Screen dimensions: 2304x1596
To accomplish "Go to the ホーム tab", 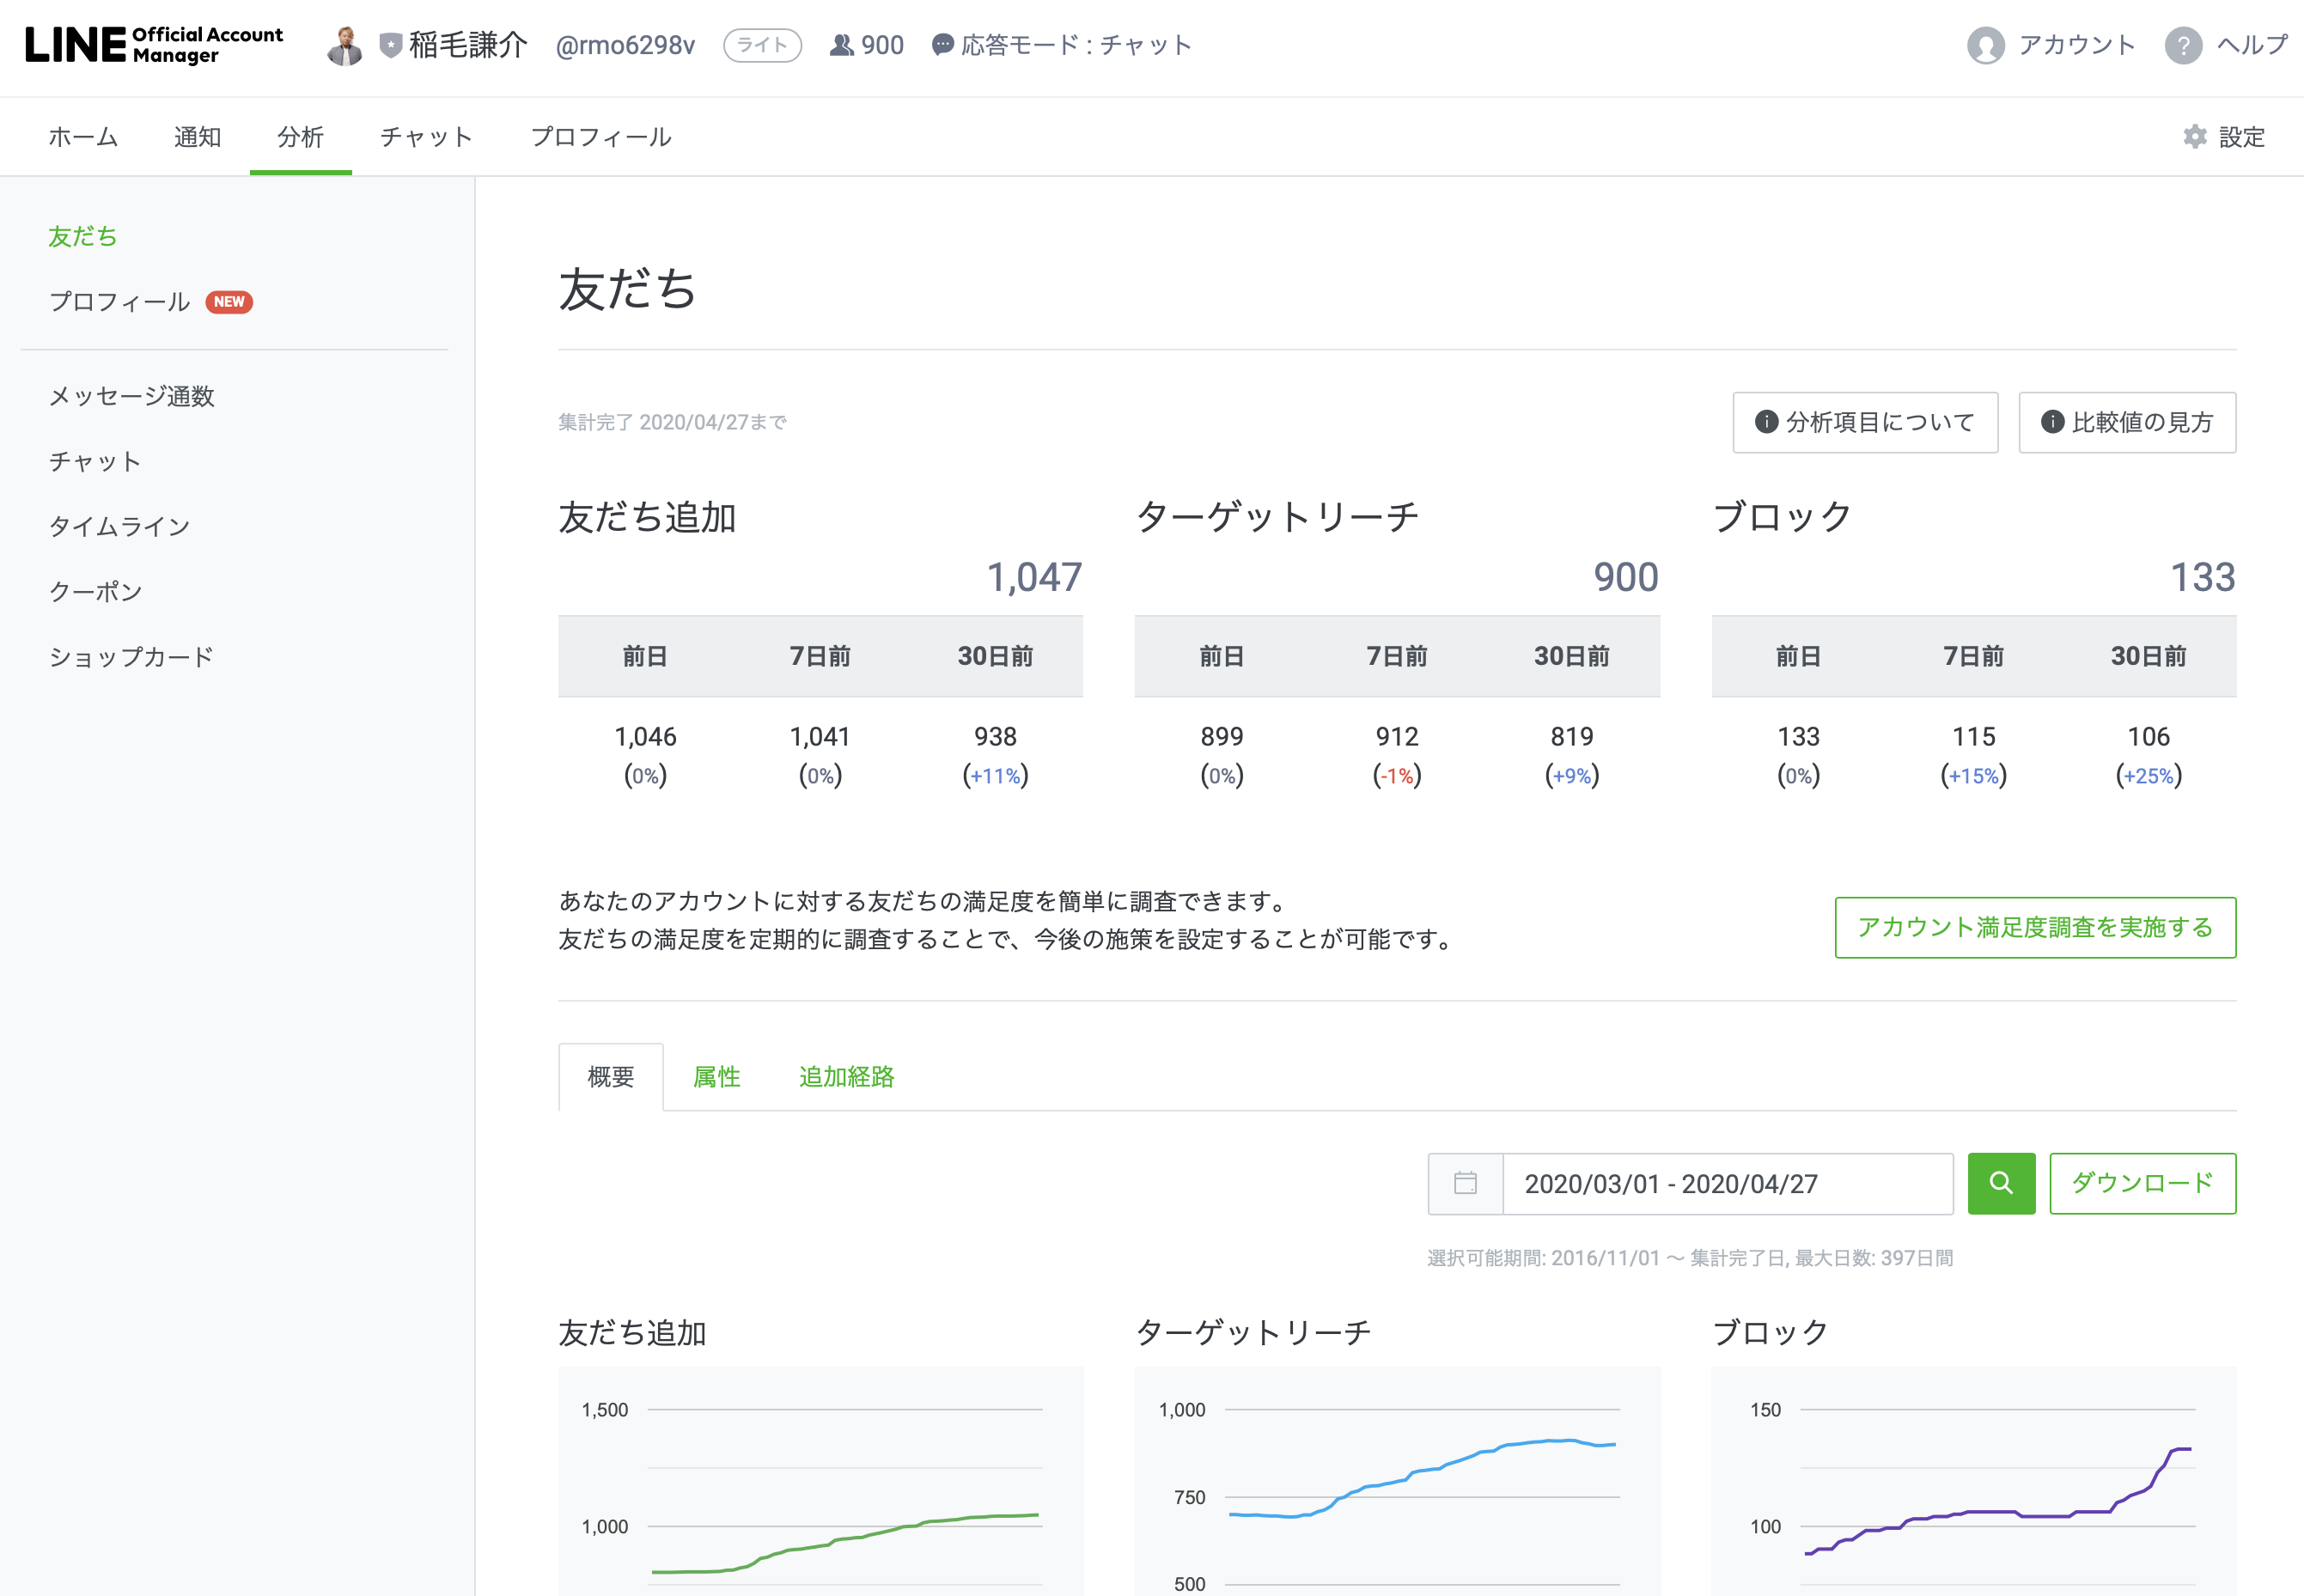I will pyautogui.click(x=83, y=137).
